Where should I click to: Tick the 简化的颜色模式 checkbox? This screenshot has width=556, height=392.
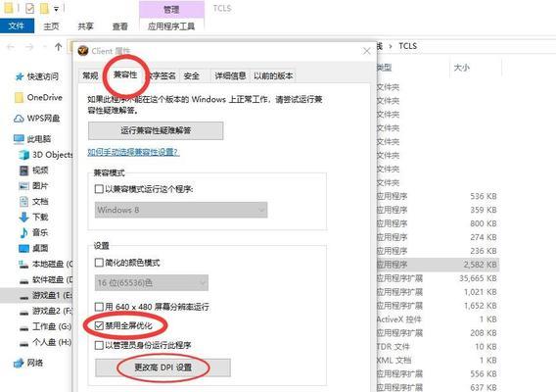[99, 263]
